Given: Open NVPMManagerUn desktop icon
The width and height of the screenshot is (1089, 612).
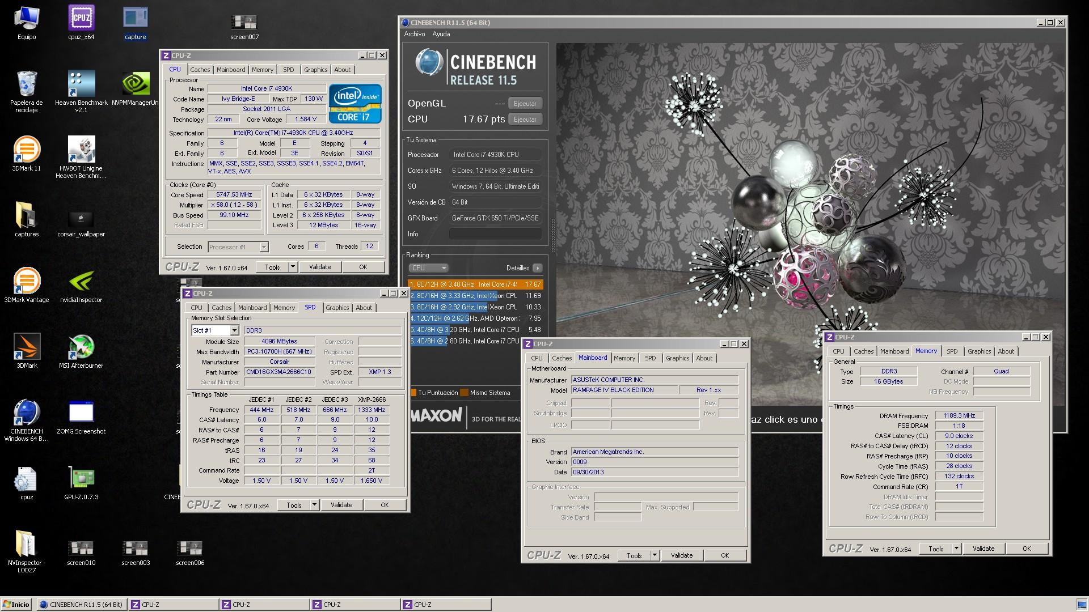Looking at the screenshot, I should (135, 89).
